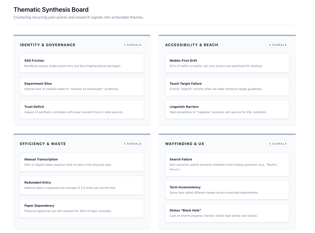
Task: Click the Wayfinding & UX heading
Action: pos(185,144)
